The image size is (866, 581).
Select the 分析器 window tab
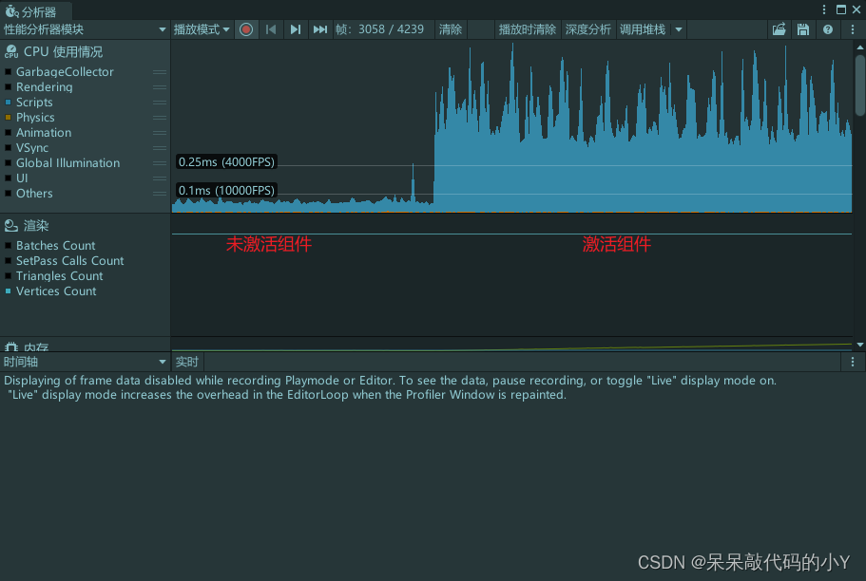[x=36, y=11]
